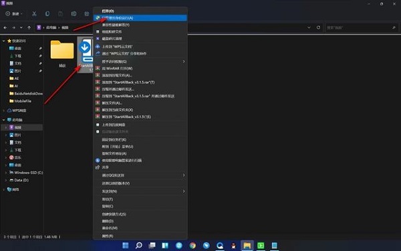
Task: Open the 新建 (New) toolbar dropdown
Action: point(14,13)
